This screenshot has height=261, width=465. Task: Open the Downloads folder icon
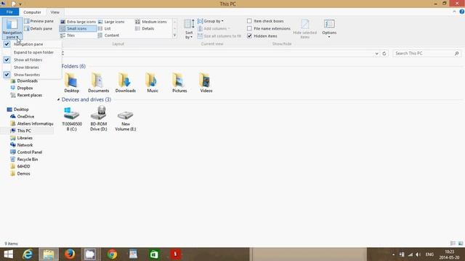click(x=126, y=83)
